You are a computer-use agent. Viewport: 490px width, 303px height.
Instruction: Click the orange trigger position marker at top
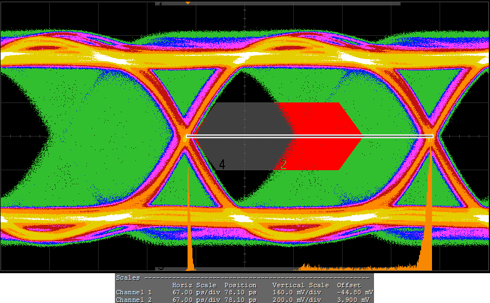(x=188, y=3)
